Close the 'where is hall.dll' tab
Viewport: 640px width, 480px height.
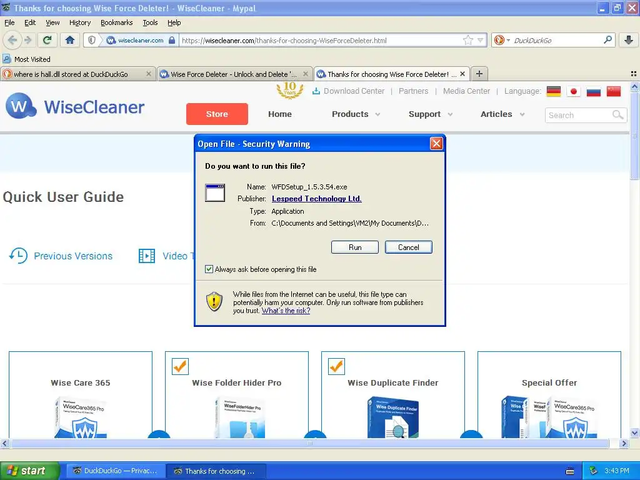coord(149,74)
